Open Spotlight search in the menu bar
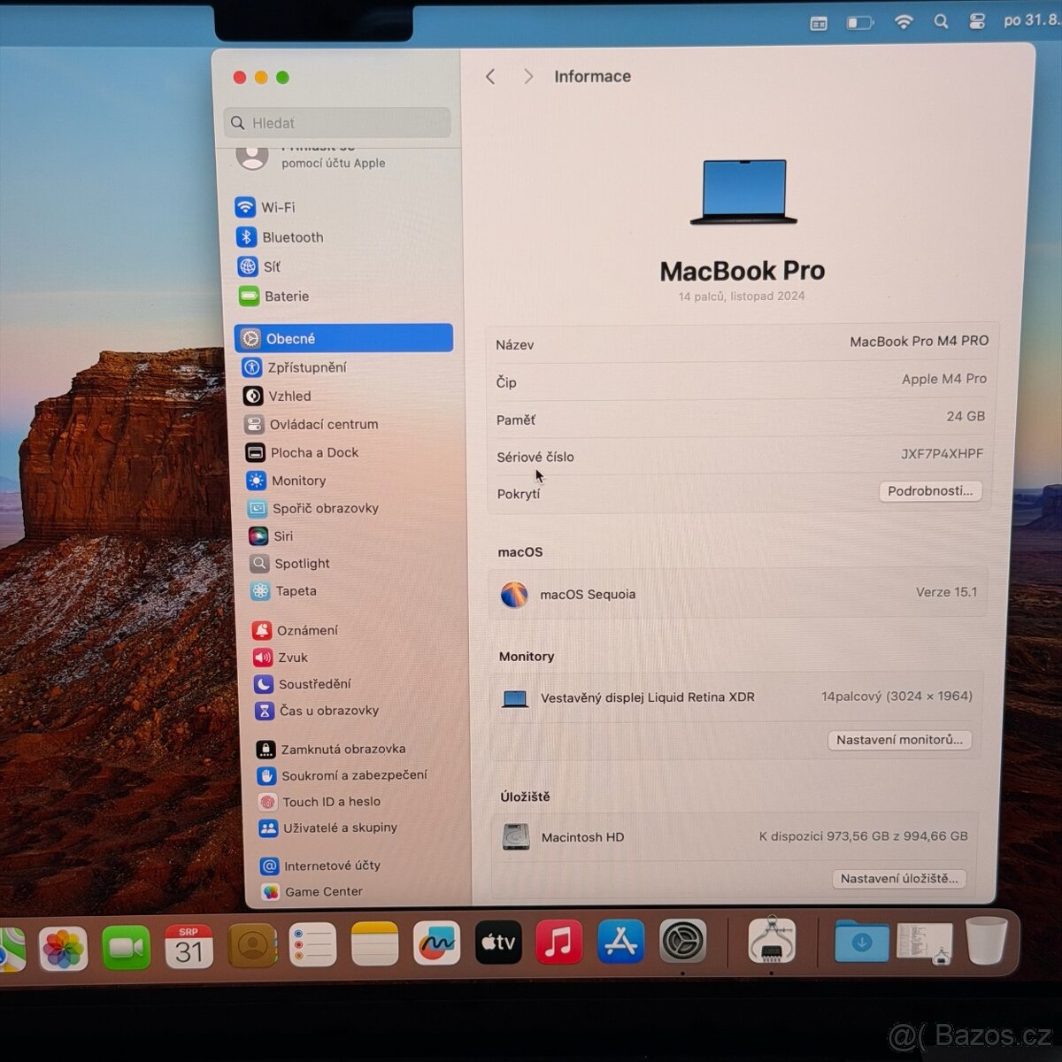1062x1062 pixels. 941,21
